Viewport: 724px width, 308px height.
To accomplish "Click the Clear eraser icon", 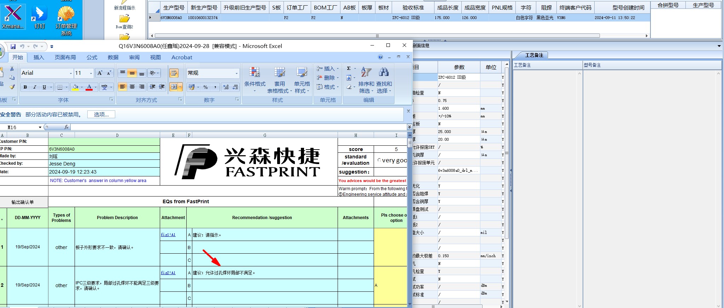I will (x=349, y=87).
